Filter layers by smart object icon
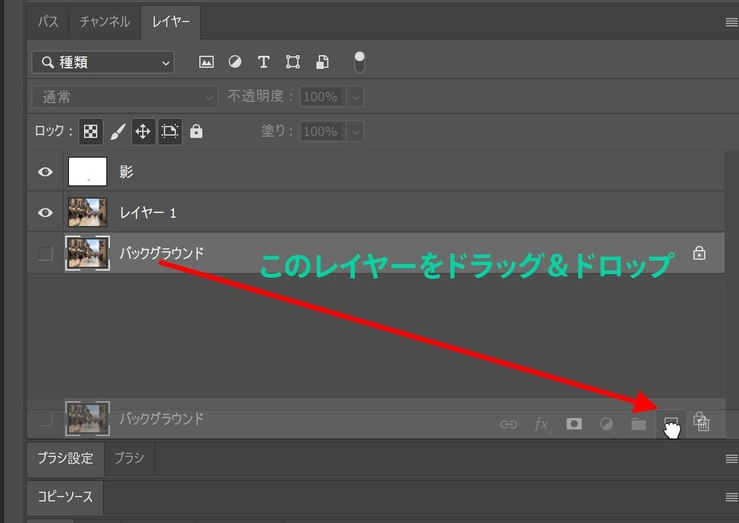This screenshot has height=523, width=739. click(321, 62)
